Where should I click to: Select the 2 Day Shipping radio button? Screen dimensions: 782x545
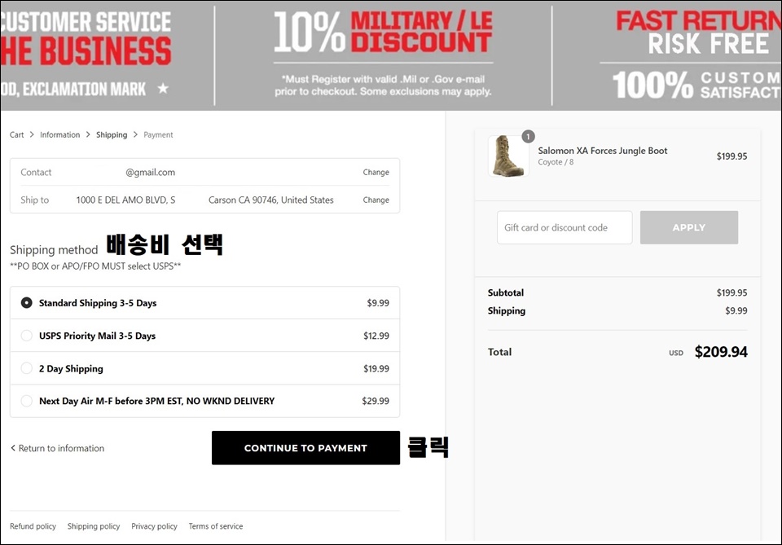(26, 368)
